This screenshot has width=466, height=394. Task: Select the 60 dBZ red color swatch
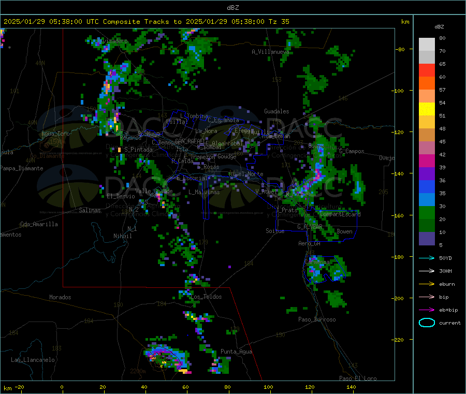427,70
